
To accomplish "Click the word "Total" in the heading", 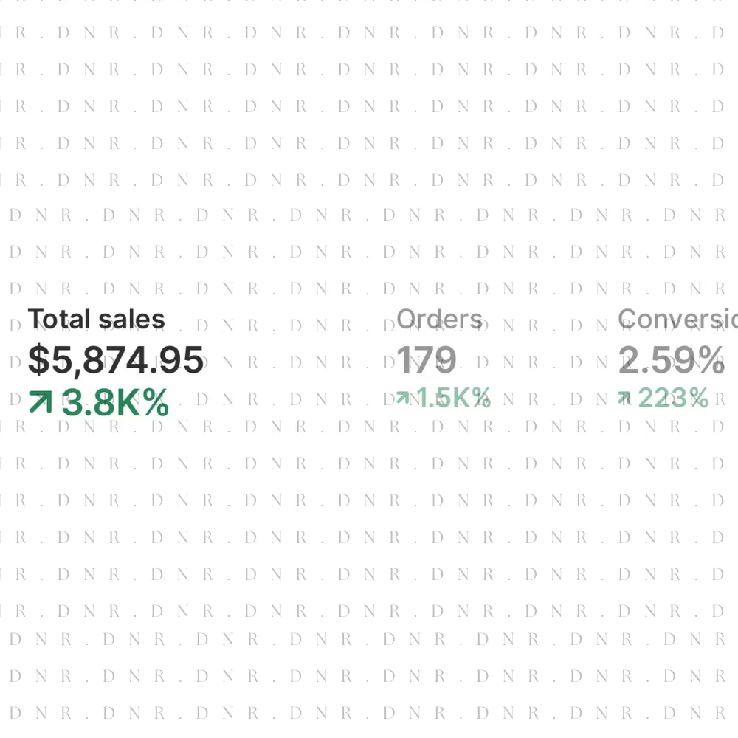I will [59, 320].
